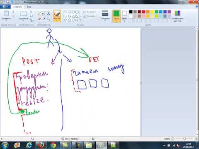This screenshot has width=199, height=149.
Task: Pick the orange color swatch
Action: (148, 12)
